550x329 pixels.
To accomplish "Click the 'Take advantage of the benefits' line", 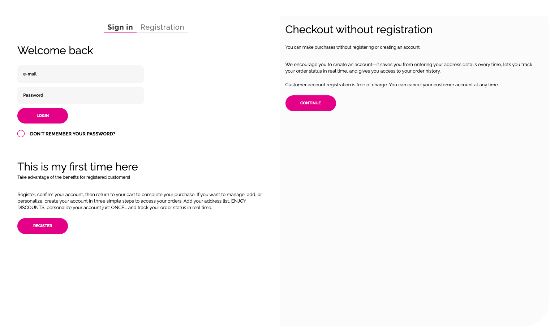I will pyautogui.click(x=74, y=177).
